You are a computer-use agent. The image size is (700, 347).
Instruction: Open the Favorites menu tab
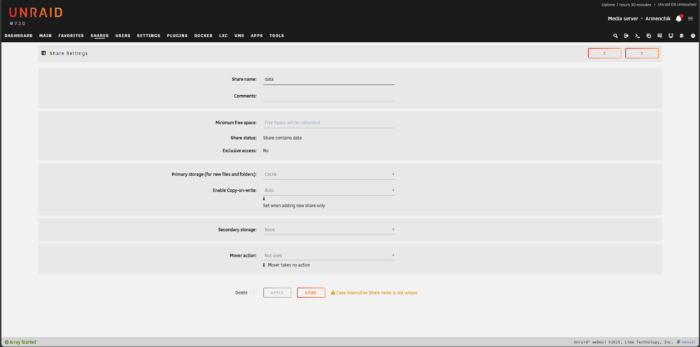(71, 36)
